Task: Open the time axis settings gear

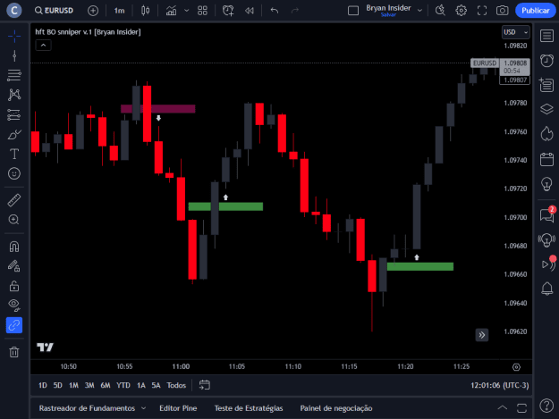Action: coord(516,367)
